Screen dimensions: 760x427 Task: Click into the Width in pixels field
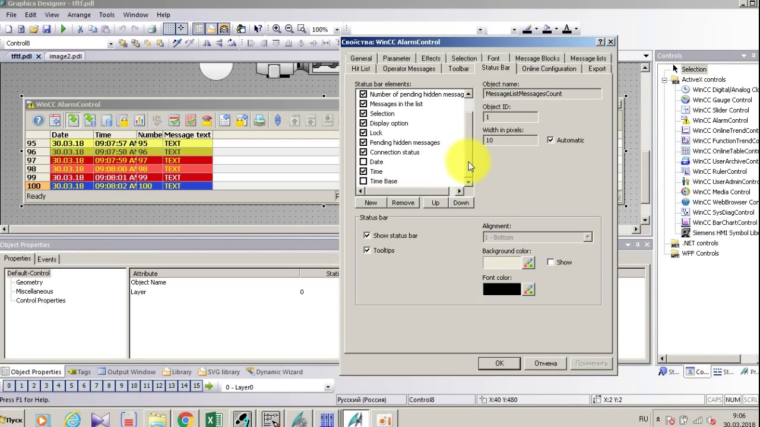[x=510, y=140]
